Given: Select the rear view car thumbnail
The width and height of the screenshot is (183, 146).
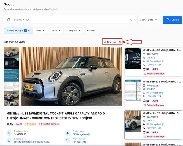Looking at the screenshot, I should (x=11, y=103).
